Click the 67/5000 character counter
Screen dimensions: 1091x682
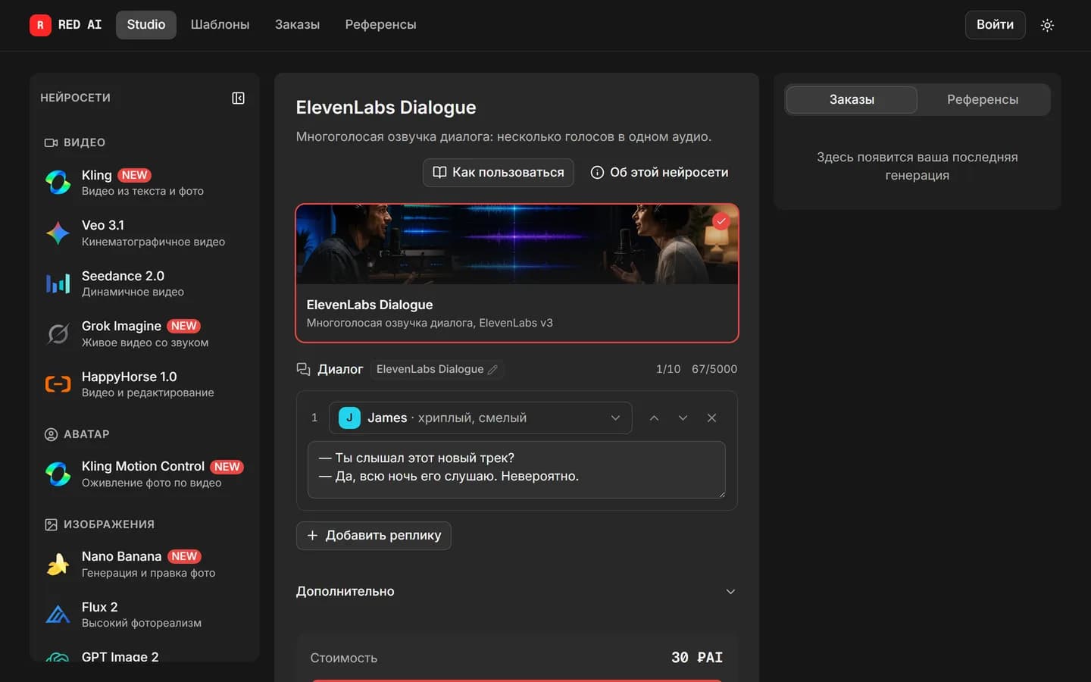714,369
